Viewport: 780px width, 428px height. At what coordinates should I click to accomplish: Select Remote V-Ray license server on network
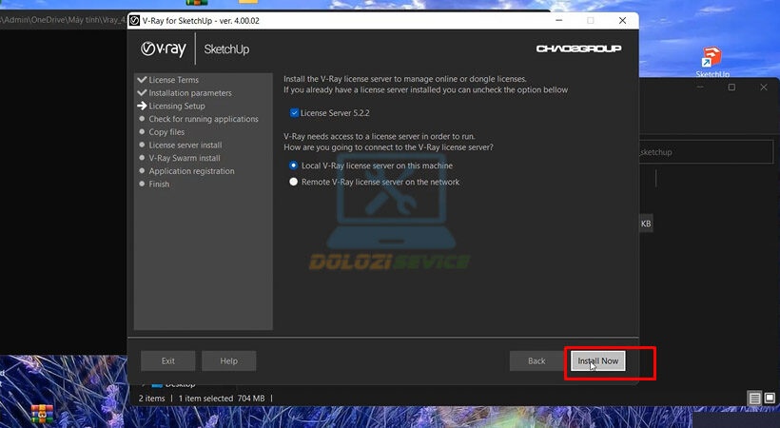click(x=294, y=182)
